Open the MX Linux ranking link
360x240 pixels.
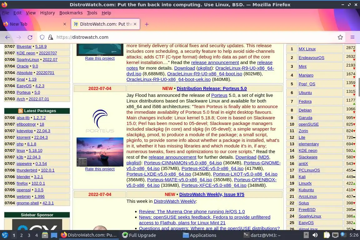coord(307,49)
